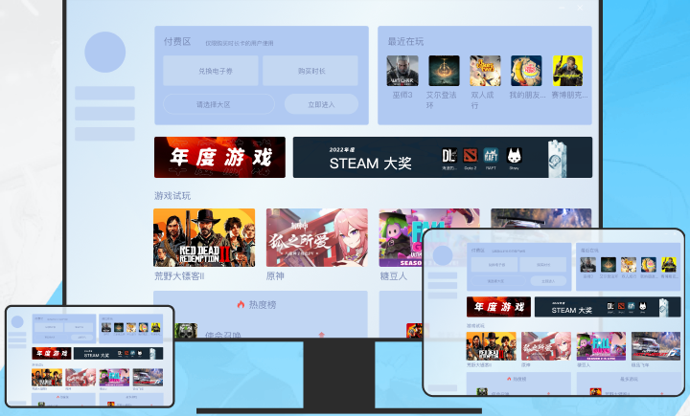Image resolution: width=690 pixels, height=416 pixels.
Task: Open the yellow Cyberpunk icon on the tablet
Action: click(x=669, y=265)
